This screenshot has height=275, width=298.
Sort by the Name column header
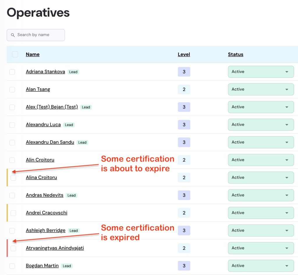tap(33, 54)
